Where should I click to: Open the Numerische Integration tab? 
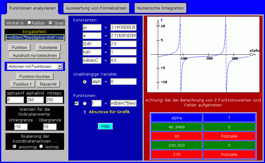(x=160, y=8)
